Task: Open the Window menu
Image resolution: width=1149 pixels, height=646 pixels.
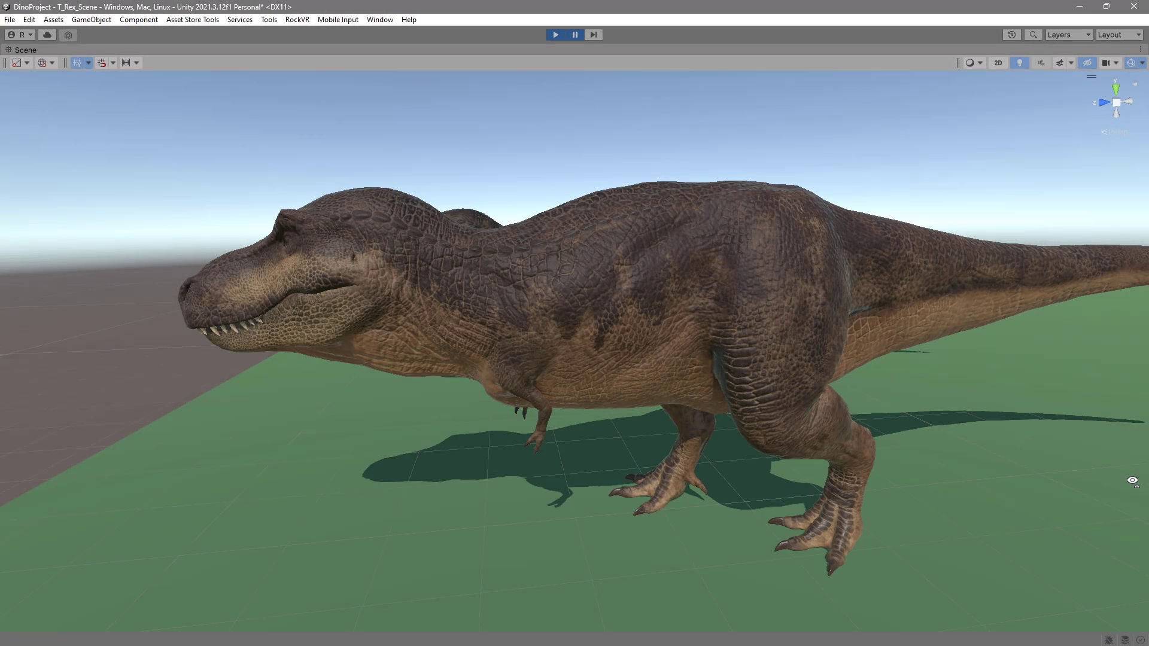Action: coord(380,20)
